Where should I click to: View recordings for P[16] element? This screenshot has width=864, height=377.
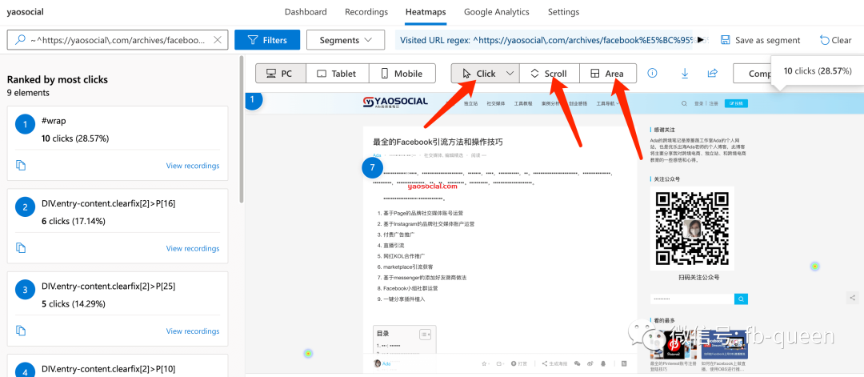193,248
